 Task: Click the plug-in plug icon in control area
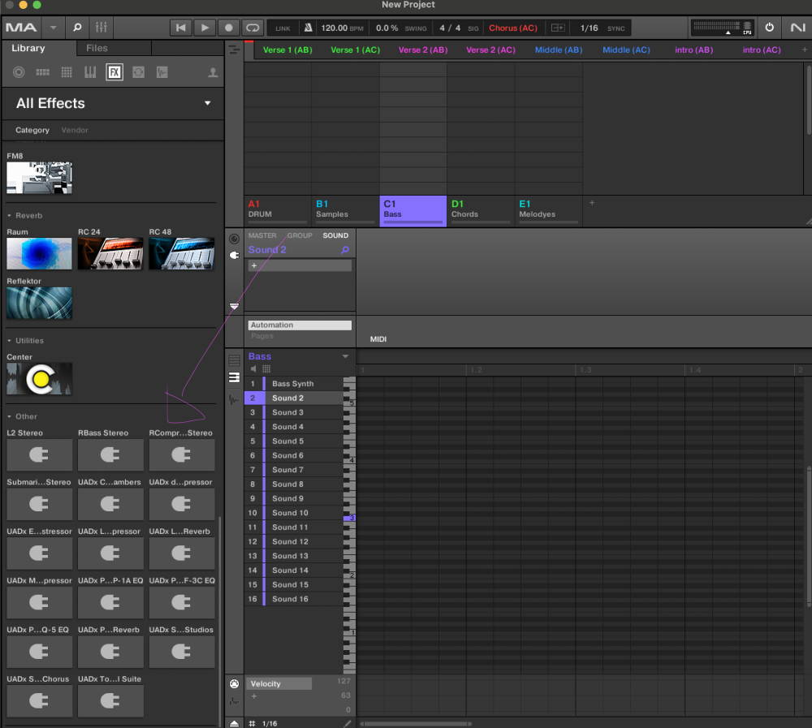235,255
